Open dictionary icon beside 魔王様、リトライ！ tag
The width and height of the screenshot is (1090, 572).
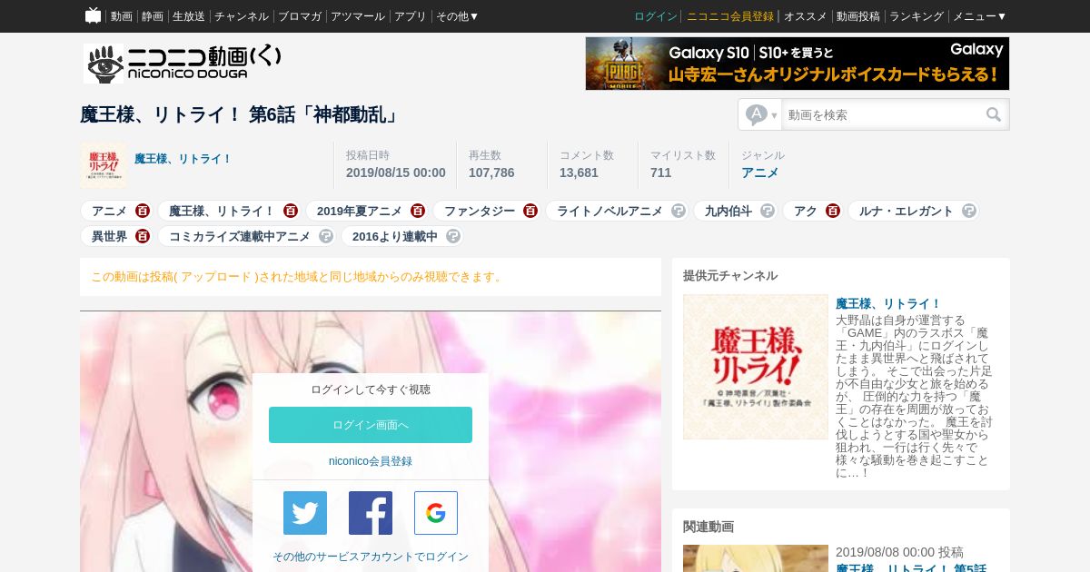pos(291,211)
